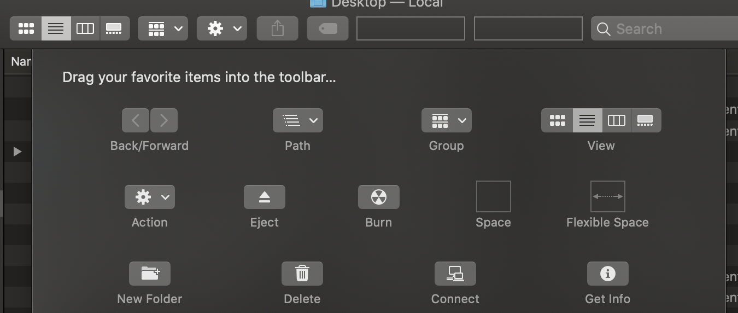Click the New Folder label
738x313 pixels.
click(x=150, y=299)
